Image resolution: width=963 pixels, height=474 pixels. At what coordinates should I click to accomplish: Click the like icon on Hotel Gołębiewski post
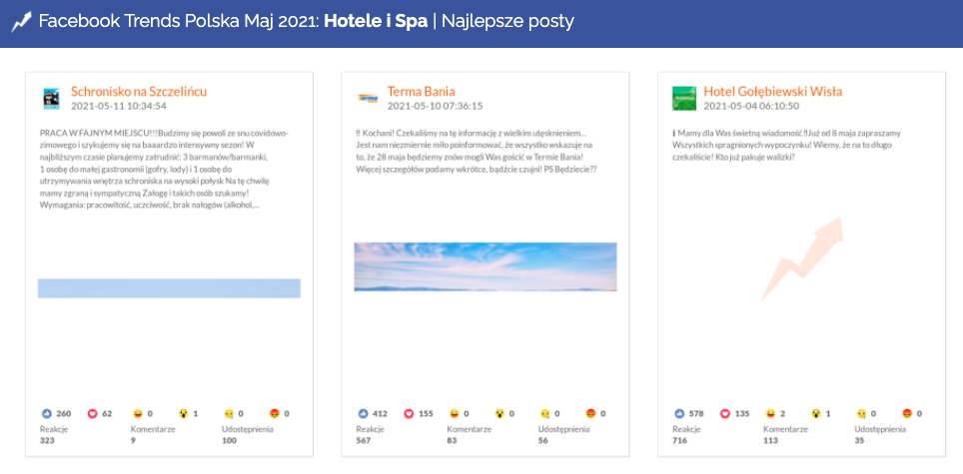679,413
